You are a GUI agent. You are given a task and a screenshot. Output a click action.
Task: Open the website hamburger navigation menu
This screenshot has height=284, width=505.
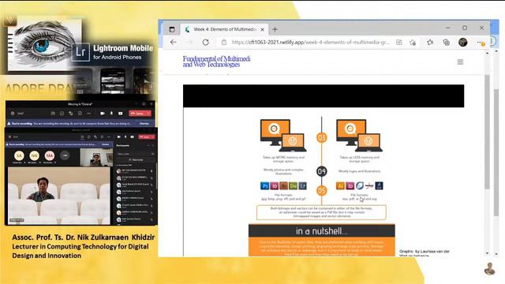tap(460, 62)
